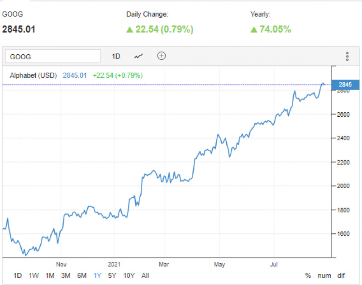Click the 2845 price axis marker
Screen dimensions: 362x285
click(346, 85)
